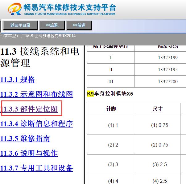Select table cell 13327195
Viewport: 186px width, 184px height.
pyautogui.click(x=168, y=69)
